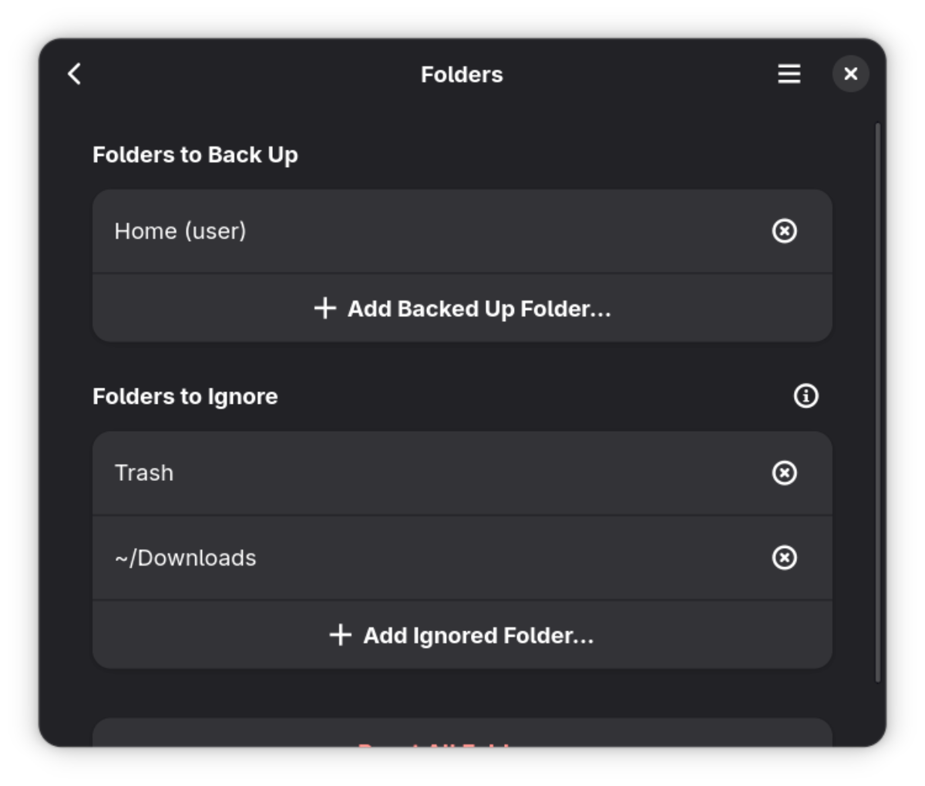Open the hamburger main menu

click(789, 74)
